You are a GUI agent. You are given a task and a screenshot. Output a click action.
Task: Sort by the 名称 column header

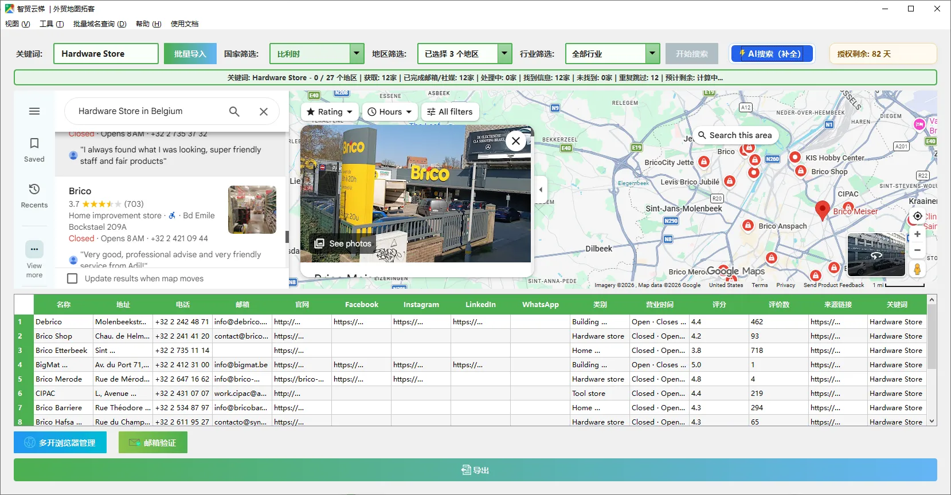pos(64,304)
